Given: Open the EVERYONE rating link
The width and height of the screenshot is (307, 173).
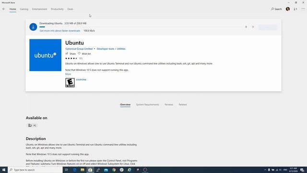Looking at the screenshot, I should point(81,80).
